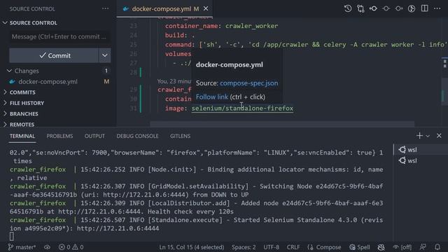Click the feedback person status icon
The width and height of the screenshot is (448, 252).
pyautogui.click(x=423, y=247)
